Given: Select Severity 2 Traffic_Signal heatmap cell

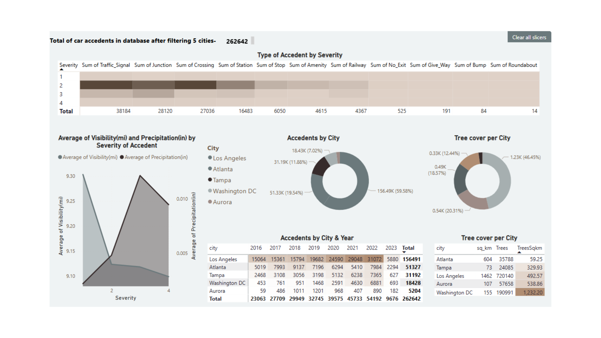Looking at the screenshot, I should tap(106, 85).
